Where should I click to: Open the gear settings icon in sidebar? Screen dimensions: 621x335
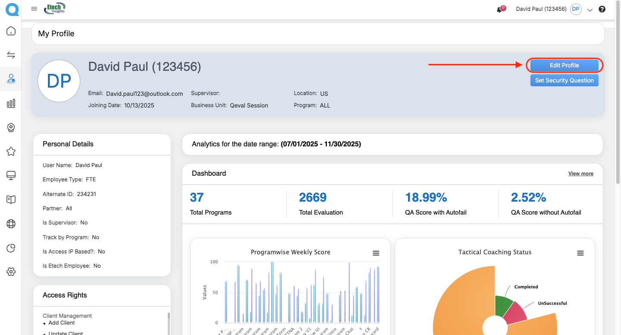pyautogui.click(x=11, y=272)
